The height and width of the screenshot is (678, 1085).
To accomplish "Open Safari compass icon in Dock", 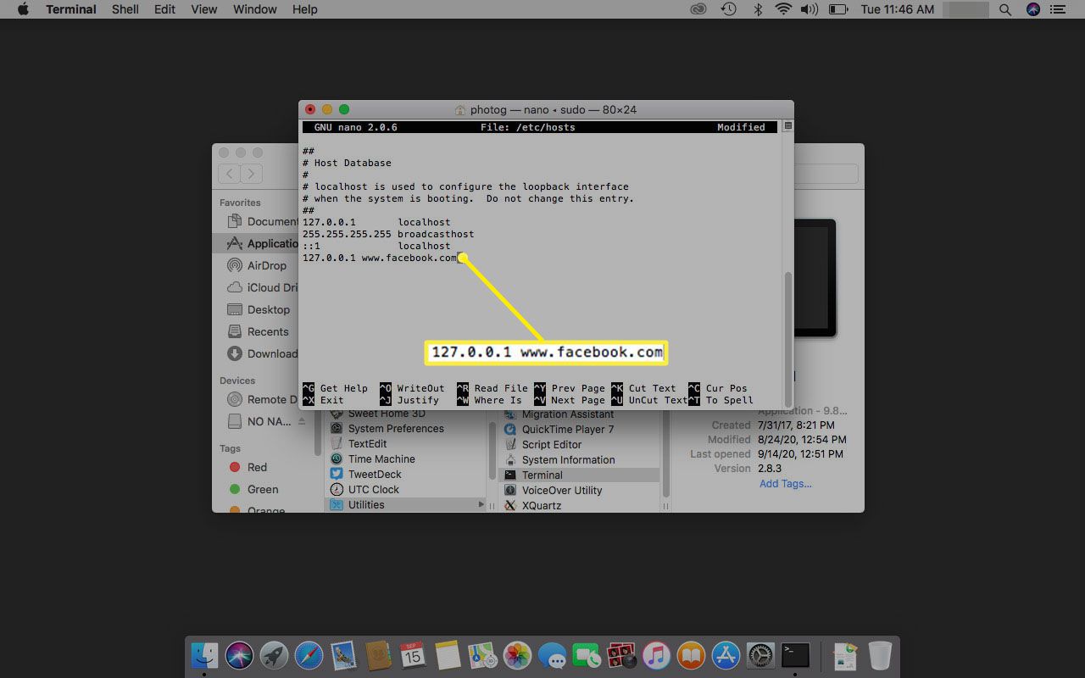I will point(309,655).
